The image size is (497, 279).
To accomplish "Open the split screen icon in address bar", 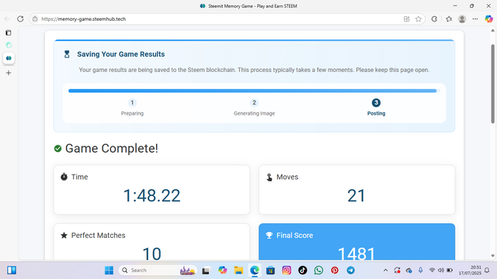I will point(407,19).
